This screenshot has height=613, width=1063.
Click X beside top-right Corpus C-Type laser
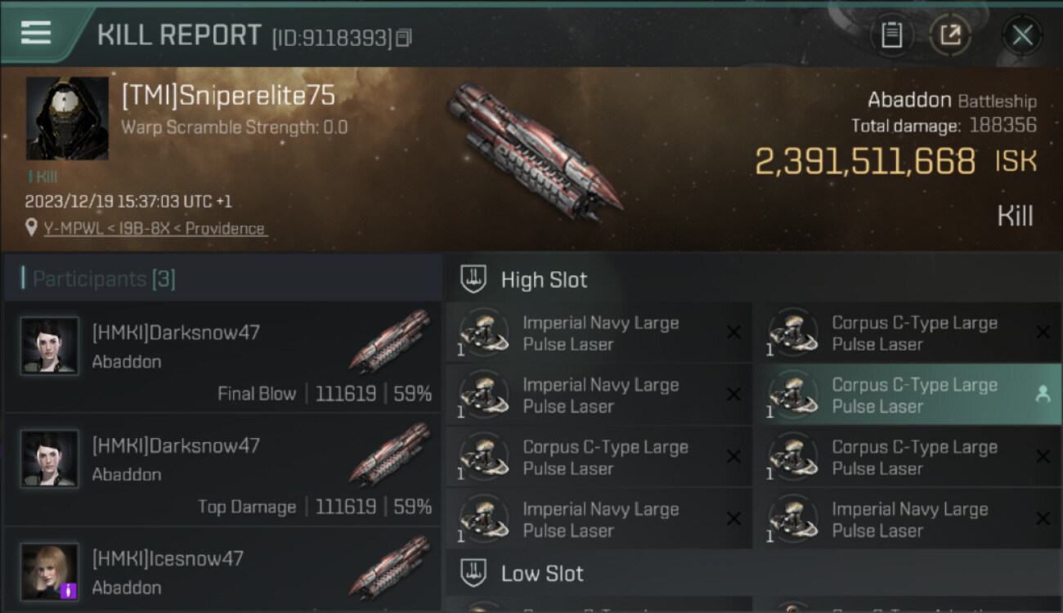[1043, 332]
